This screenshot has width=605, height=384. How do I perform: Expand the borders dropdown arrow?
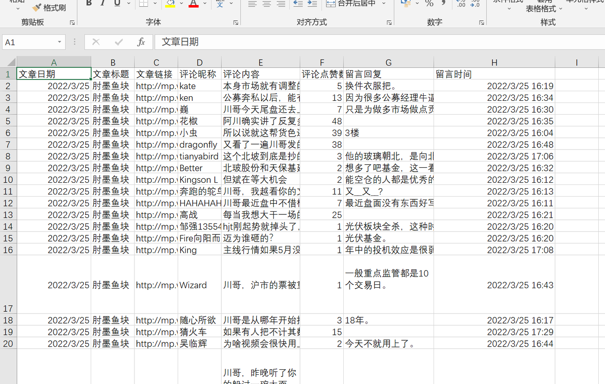[x=155, y=3]
